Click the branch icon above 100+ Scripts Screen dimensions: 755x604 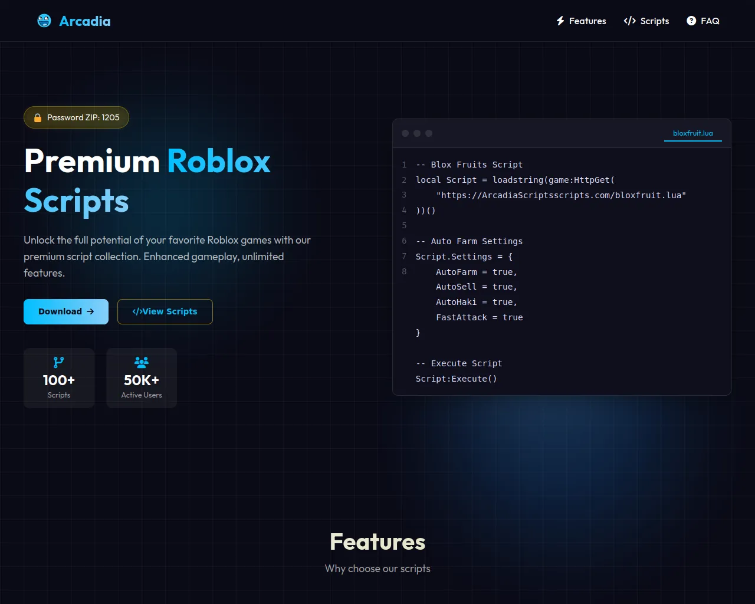pos(59,362)
